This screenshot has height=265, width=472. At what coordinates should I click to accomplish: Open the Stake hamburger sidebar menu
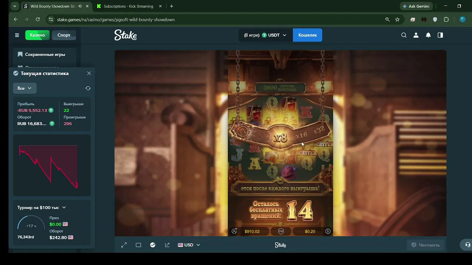click(17, 35)
